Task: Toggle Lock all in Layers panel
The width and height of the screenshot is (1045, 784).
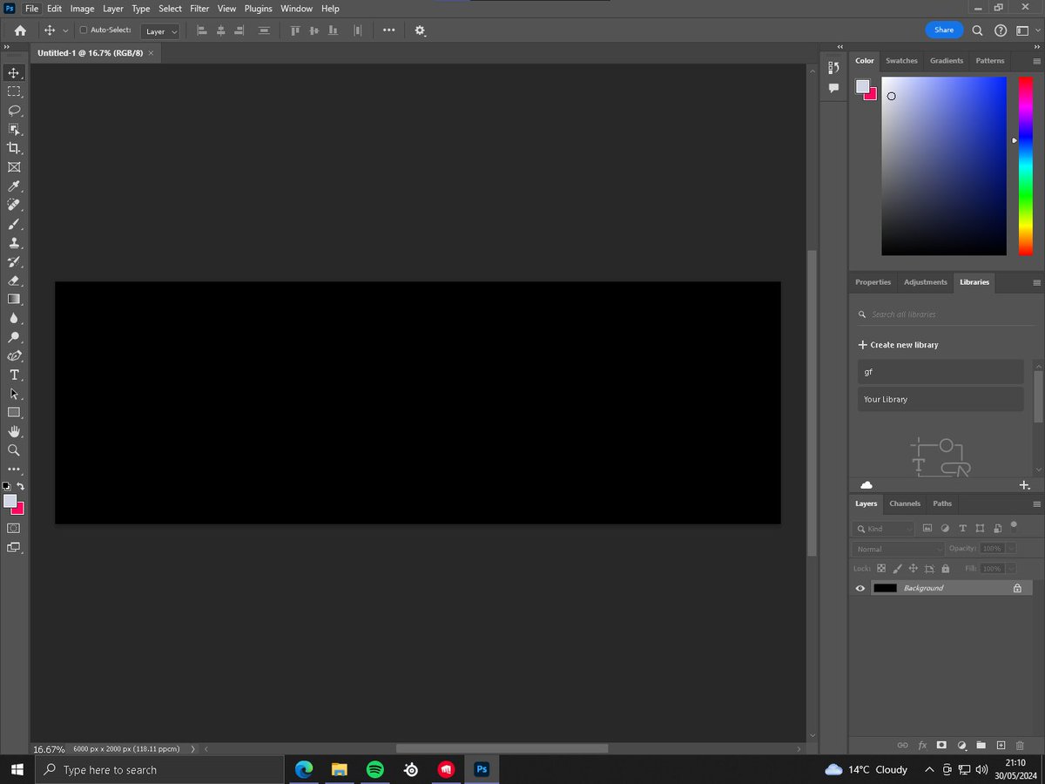Action: click(x=945, y=568)
